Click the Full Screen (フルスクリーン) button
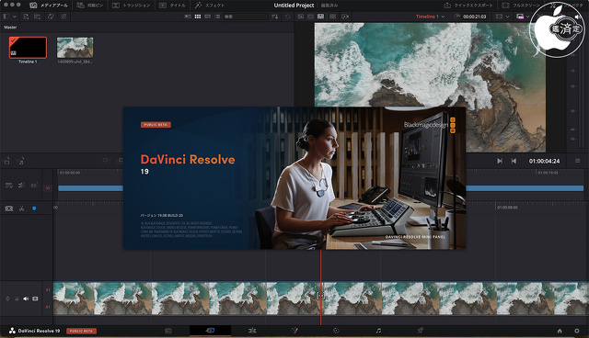 click(522, 6)
